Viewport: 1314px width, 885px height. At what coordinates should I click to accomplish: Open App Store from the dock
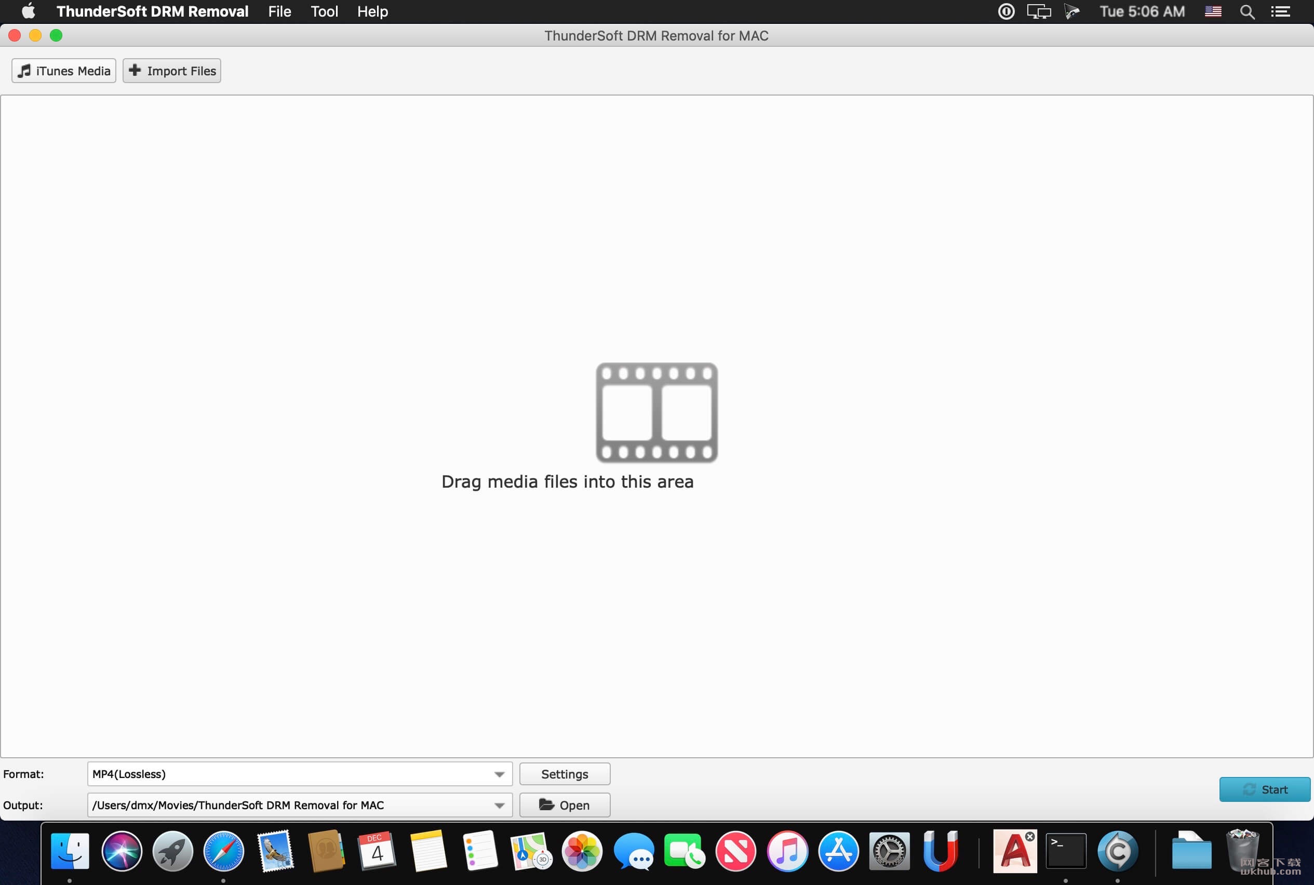tap(838, 851)
